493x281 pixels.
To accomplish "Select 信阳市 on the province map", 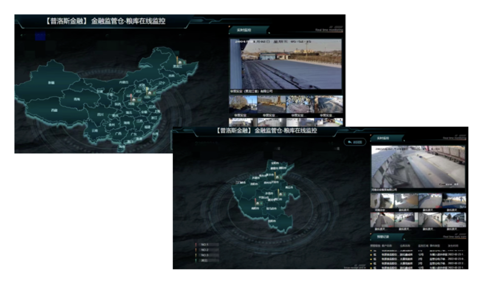I will click(x=272, y=221).
